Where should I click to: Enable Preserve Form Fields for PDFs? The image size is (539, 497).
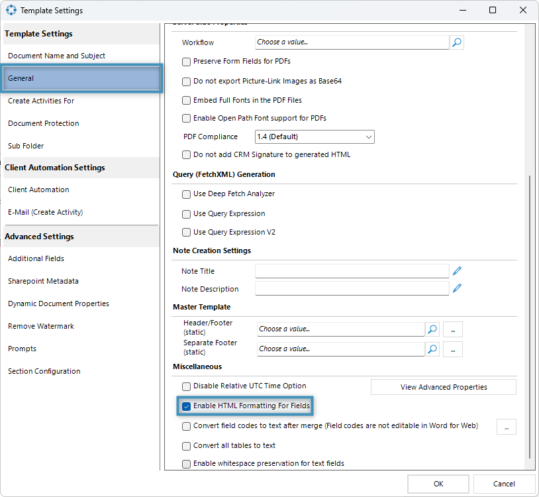[186, 62]
